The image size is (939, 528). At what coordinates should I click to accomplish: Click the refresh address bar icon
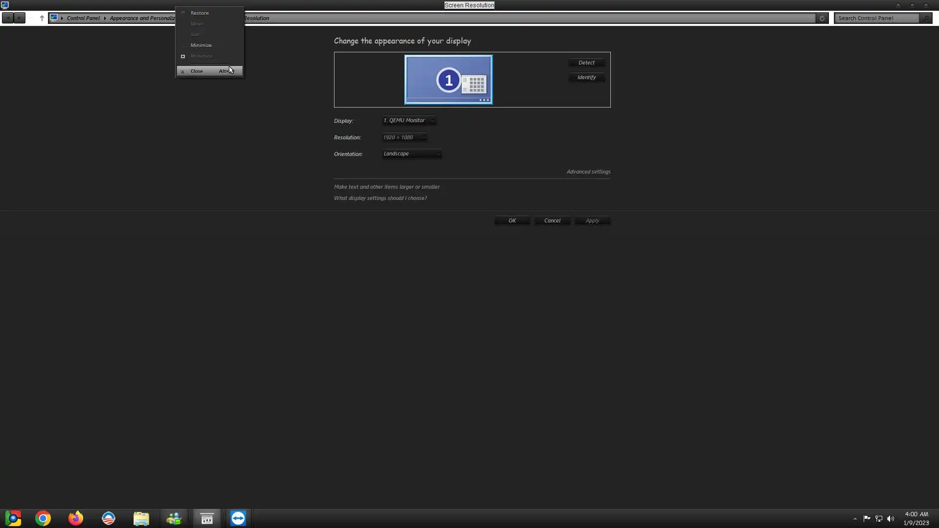pyautogui.click(x=822, y=18)
